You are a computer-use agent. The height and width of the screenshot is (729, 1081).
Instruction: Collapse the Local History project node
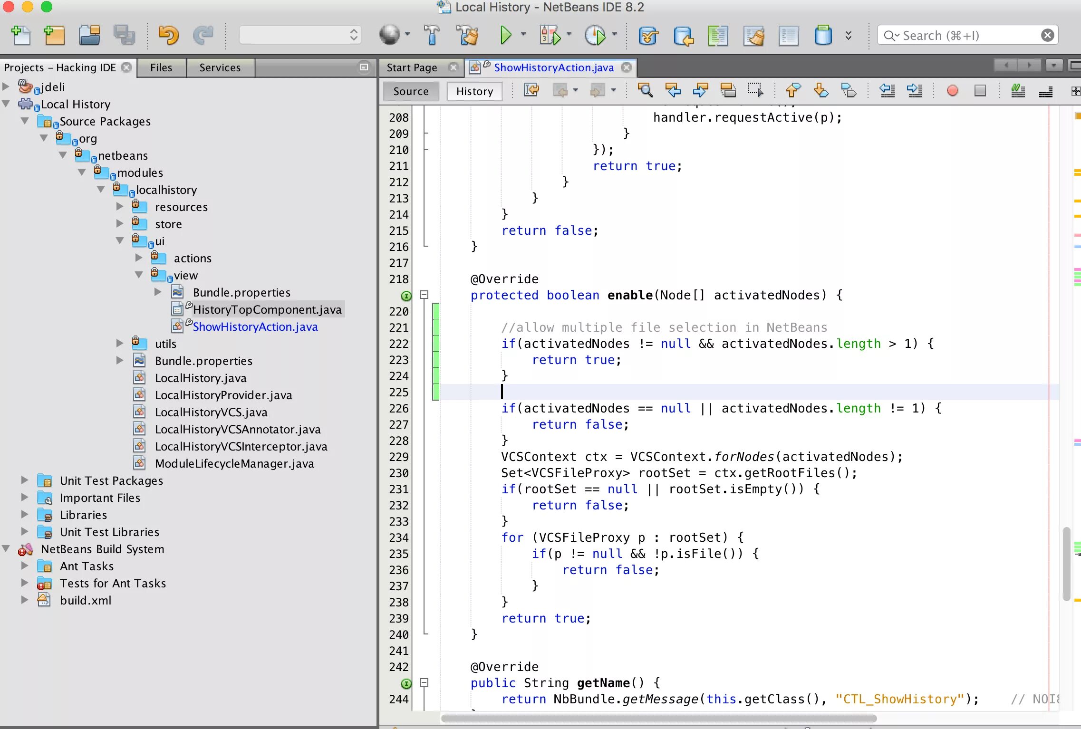point(6,104)
